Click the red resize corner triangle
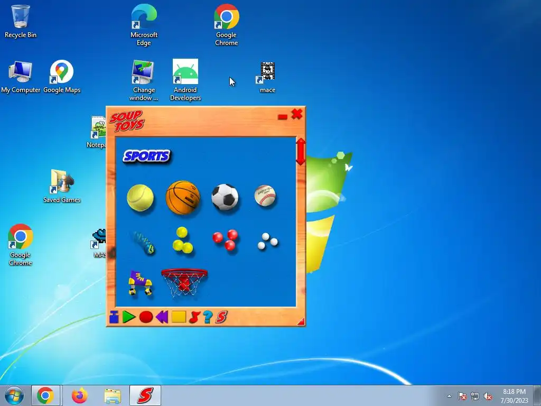This screenshot has width=541, height=406. [301, 321]
